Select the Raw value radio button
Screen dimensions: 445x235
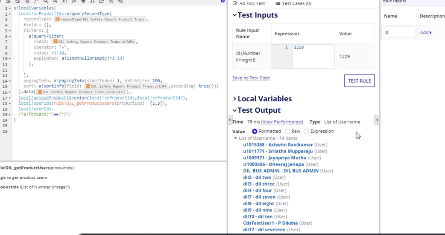click(x=287, y=131)
